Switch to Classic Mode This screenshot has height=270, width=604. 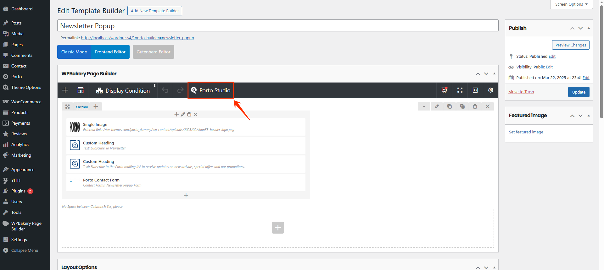click(74, 52)
